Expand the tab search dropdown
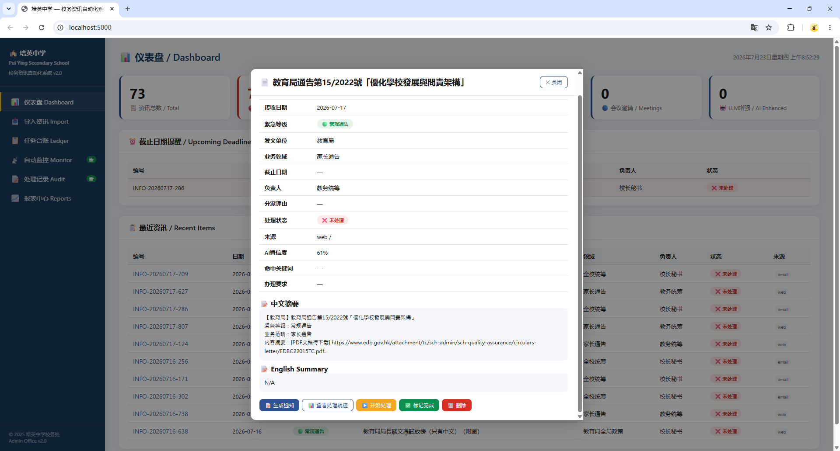The height and width of the screenshot is (451, 840). point(8,9)
